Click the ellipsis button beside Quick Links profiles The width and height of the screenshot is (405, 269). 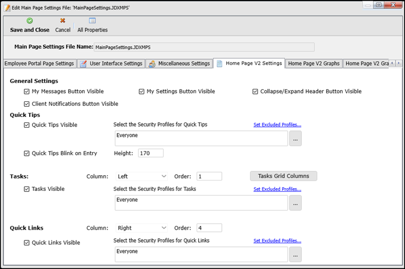pyautogui.click(x=295, y=254)
